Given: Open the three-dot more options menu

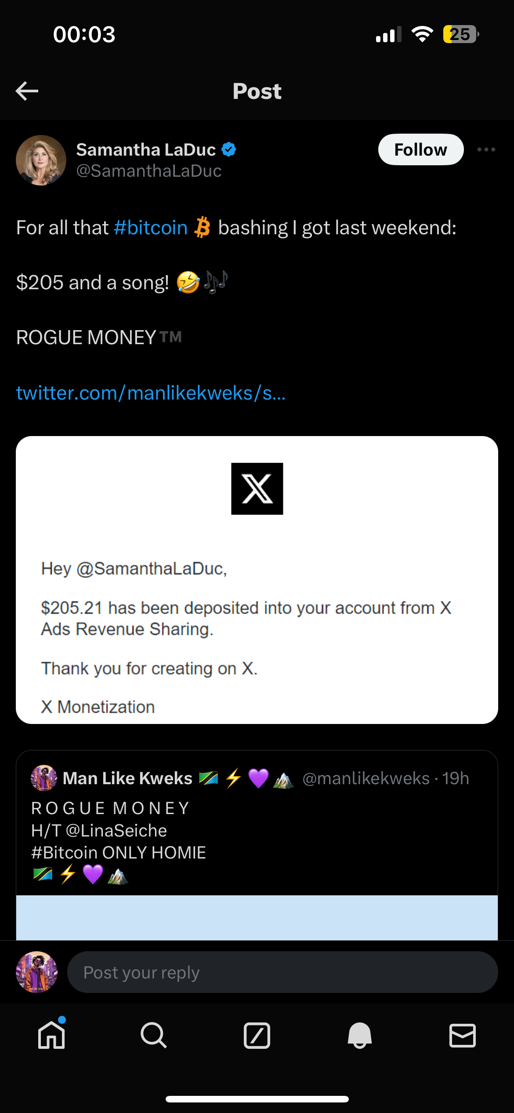Looking at the screenshot, I should pyautogui.click(x=486, y=150).
